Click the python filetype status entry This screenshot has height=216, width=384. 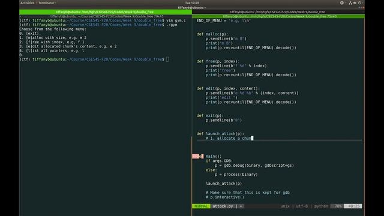[321, 206]
